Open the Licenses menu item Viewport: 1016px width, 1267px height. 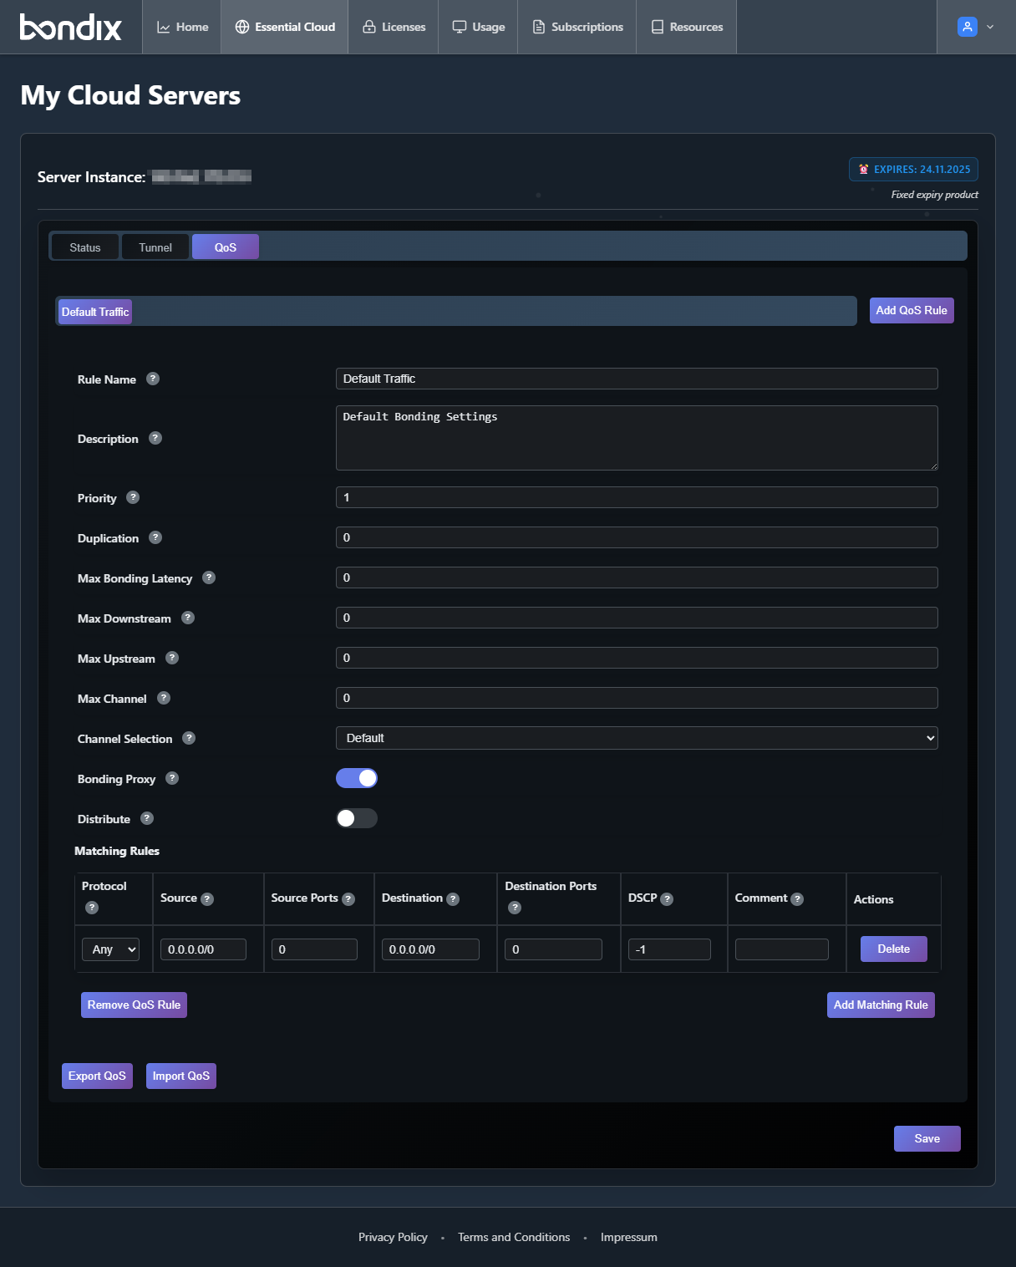pos(394,27)
